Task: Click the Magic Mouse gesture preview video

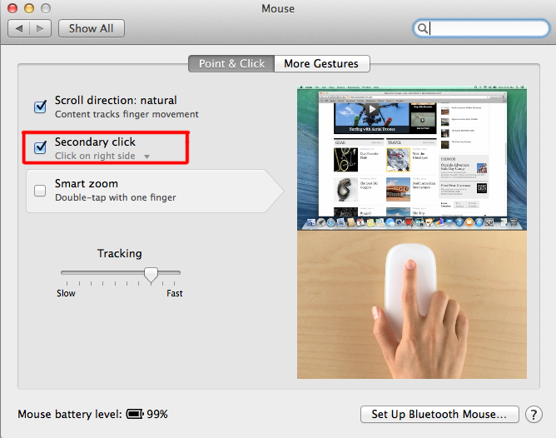Action: click(412, 232)
